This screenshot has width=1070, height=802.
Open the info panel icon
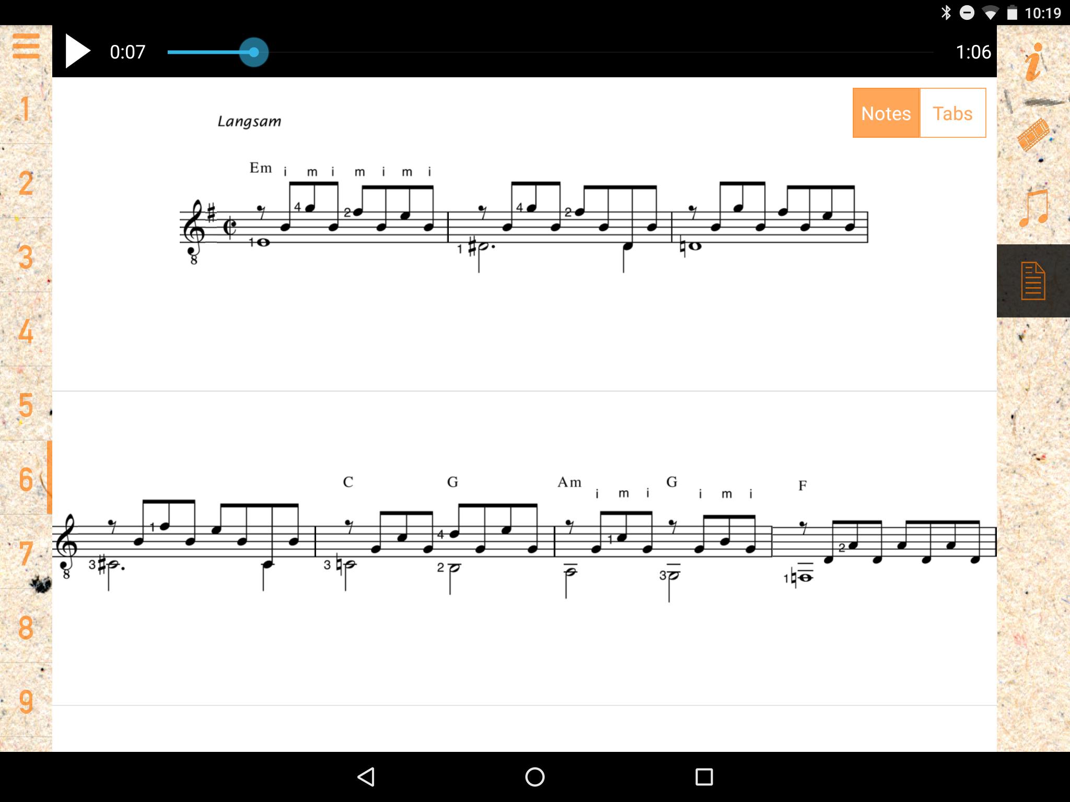point(1033,62)
